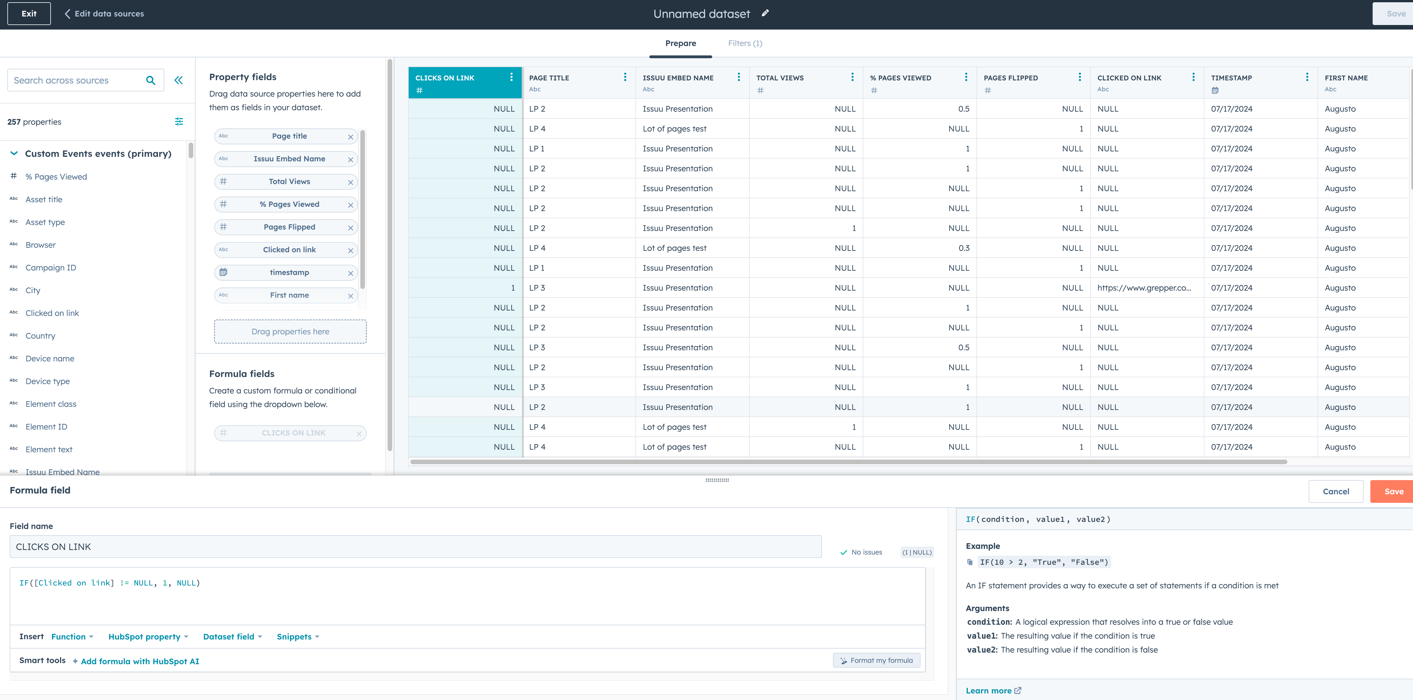Open PAGE TITLE column options menu
Viewport: 1413px width, 700px height.
(625, 77)
